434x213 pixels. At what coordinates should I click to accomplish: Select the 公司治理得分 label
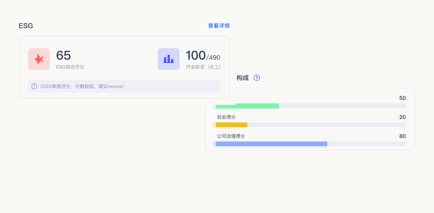pyautogui.click(x=231, y=136)
